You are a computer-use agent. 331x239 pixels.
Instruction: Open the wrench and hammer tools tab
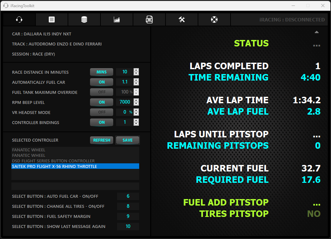pos(182,19)
